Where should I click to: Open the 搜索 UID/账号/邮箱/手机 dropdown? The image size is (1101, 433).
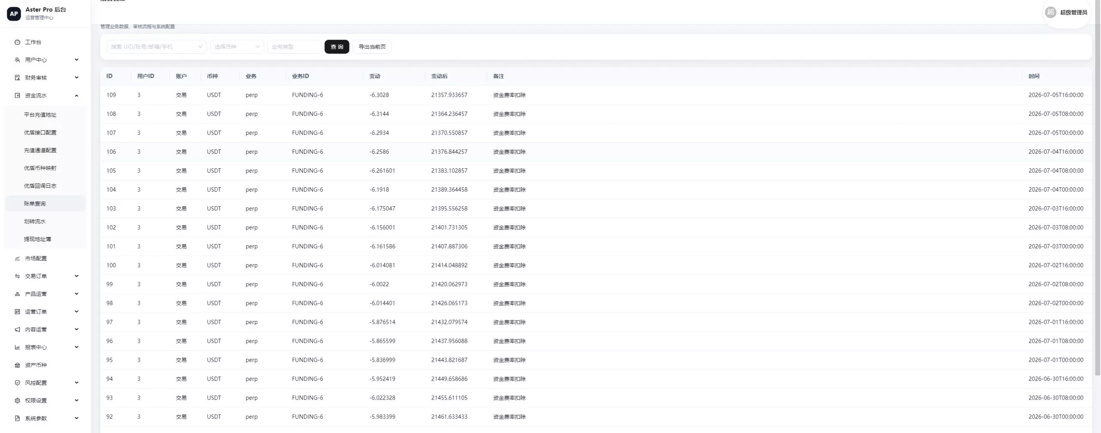(157, 47)
